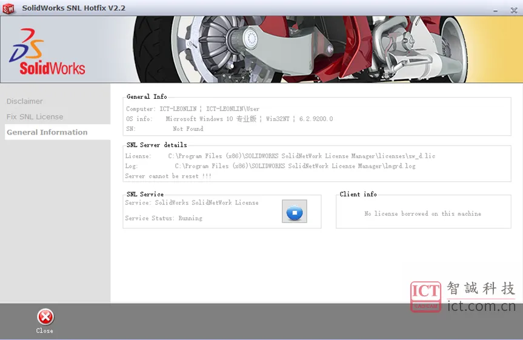523x340 pixels.
Task: Click the red Close icon at the bottom
Action: (45, 316)
